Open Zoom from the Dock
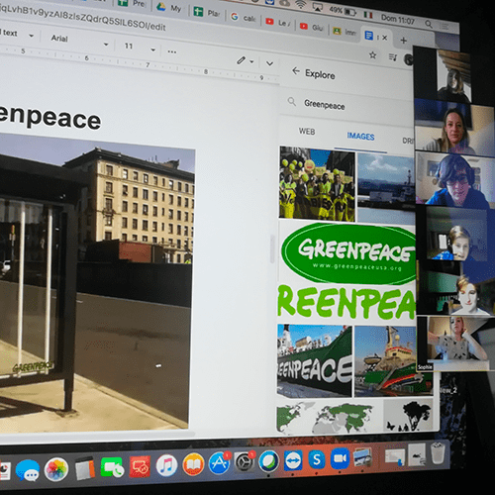The image size is (495, 495). [341, 458]
